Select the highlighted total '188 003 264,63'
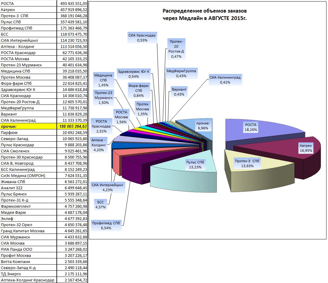Image resolution: width=328 pixels, height=283 pixels. (x=72, y=126)
